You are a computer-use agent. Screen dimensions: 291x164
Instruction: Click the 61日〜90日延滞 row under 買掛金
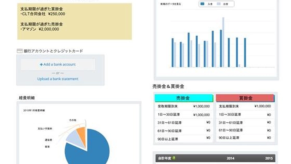(245, 130)
